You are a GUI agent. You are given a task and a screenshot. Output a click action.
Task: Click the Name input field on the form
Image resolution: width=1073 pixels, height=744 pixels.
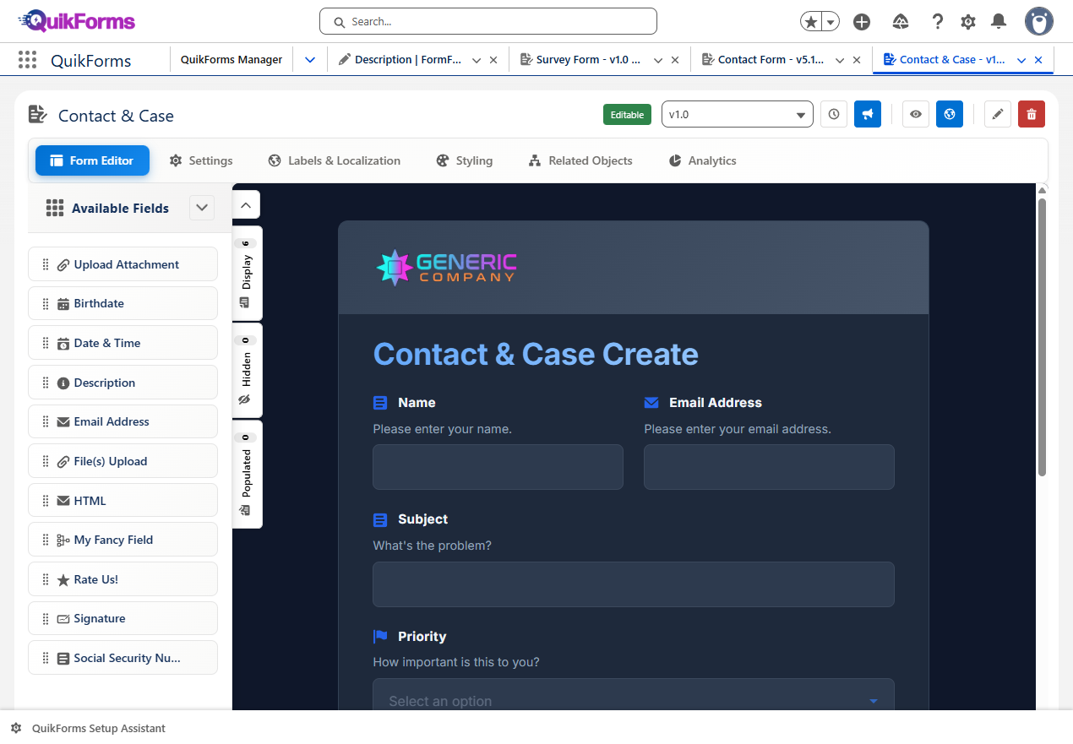pyautogui.click(x=498, y=467)
